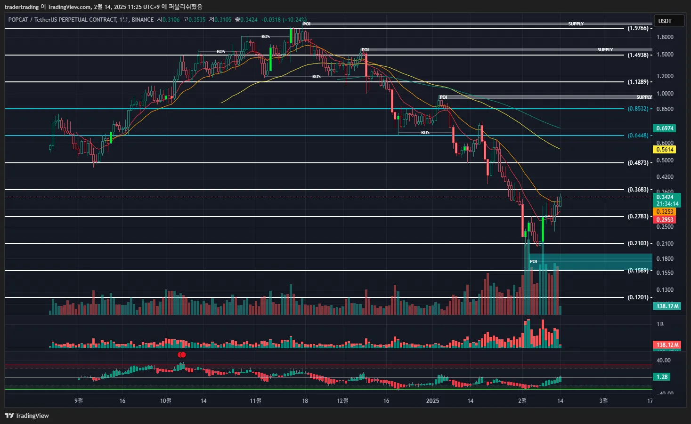Click the green 0.6974 moving average tag
The width and height of the screenshot is (691, 424).
(665, 128)
